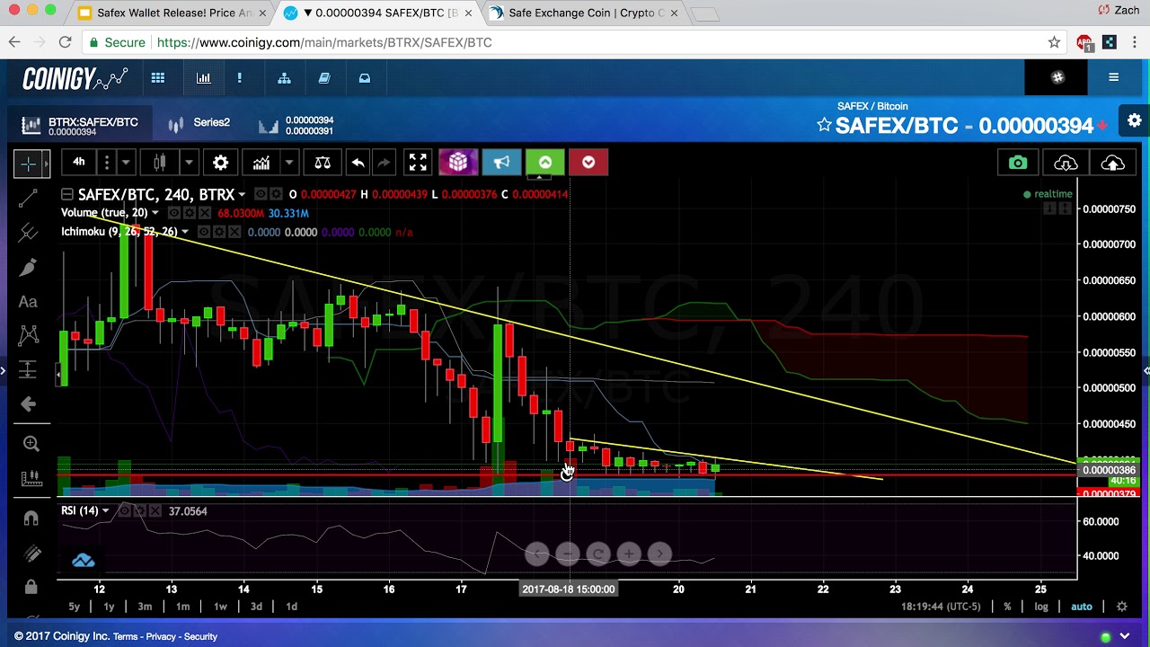Open the indicators dropdown arrow

[288, 163]
